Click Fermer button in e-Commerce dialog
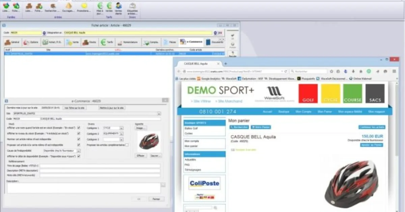 [156, 199]
